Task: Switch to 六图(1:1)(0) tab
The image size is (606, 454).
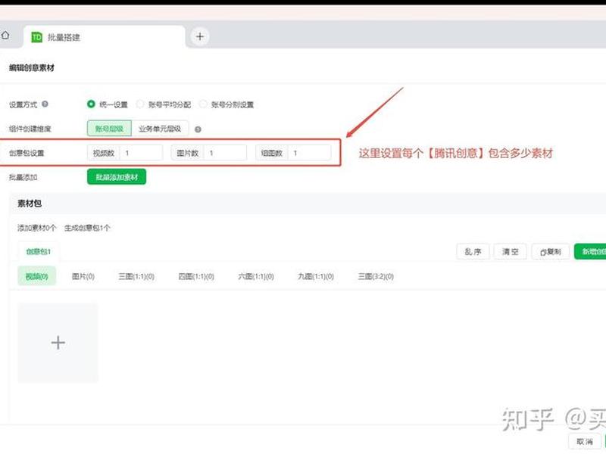Action: pyautogui.click(x=256, y=276)
